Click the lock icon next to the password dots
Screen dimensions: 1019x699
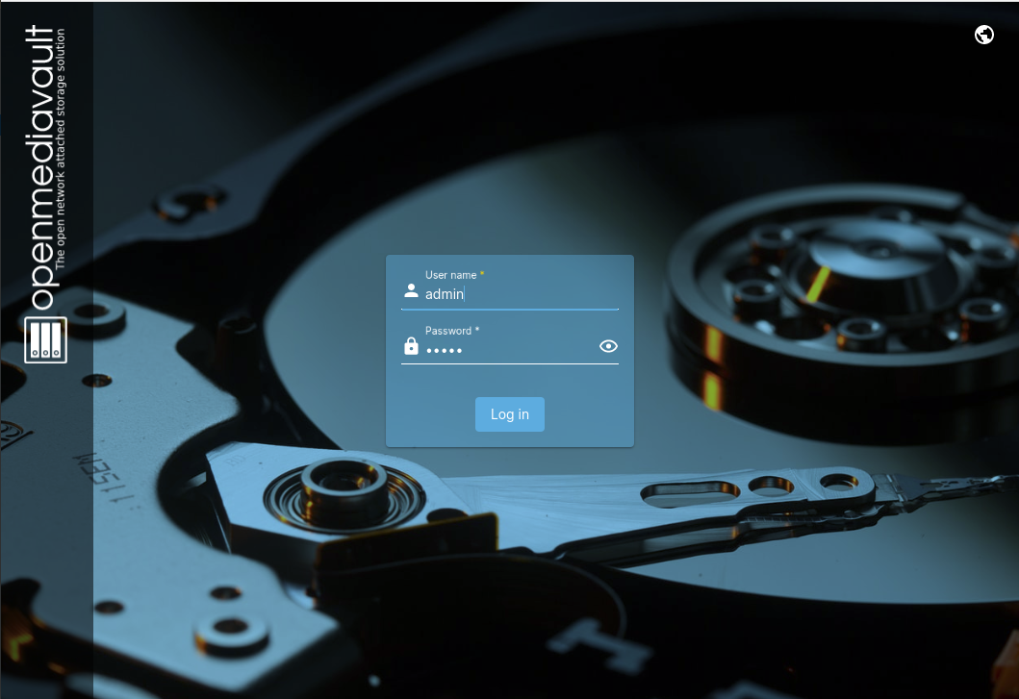(x=410, y=347)
